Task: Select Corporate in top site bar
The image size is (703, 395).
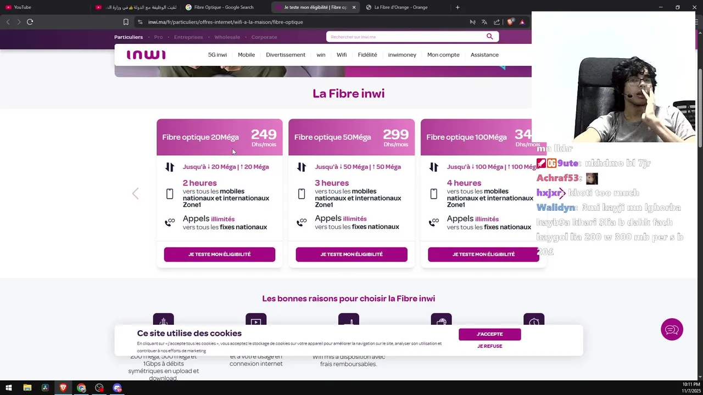Action: coord(264,37)
